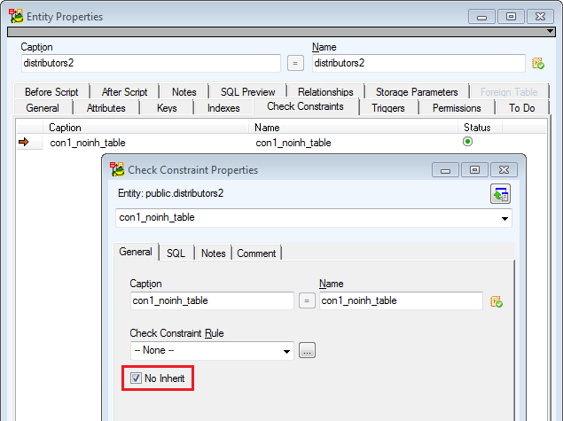Screen dimensions: 563x421
Task: Switch to SQL tab in Check Constraint Properties
Action: (x=176, y=253)
